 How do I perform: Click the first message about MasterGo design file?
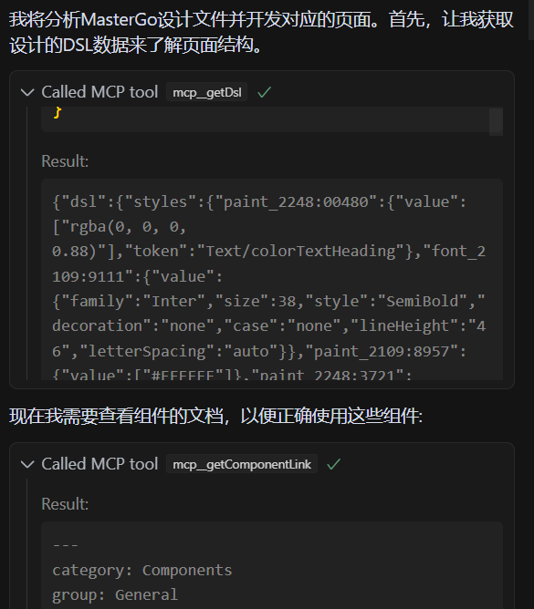pos(261,32)
